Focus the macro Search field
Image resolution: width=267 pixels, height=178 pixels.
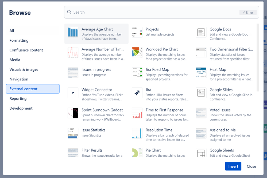161,12
